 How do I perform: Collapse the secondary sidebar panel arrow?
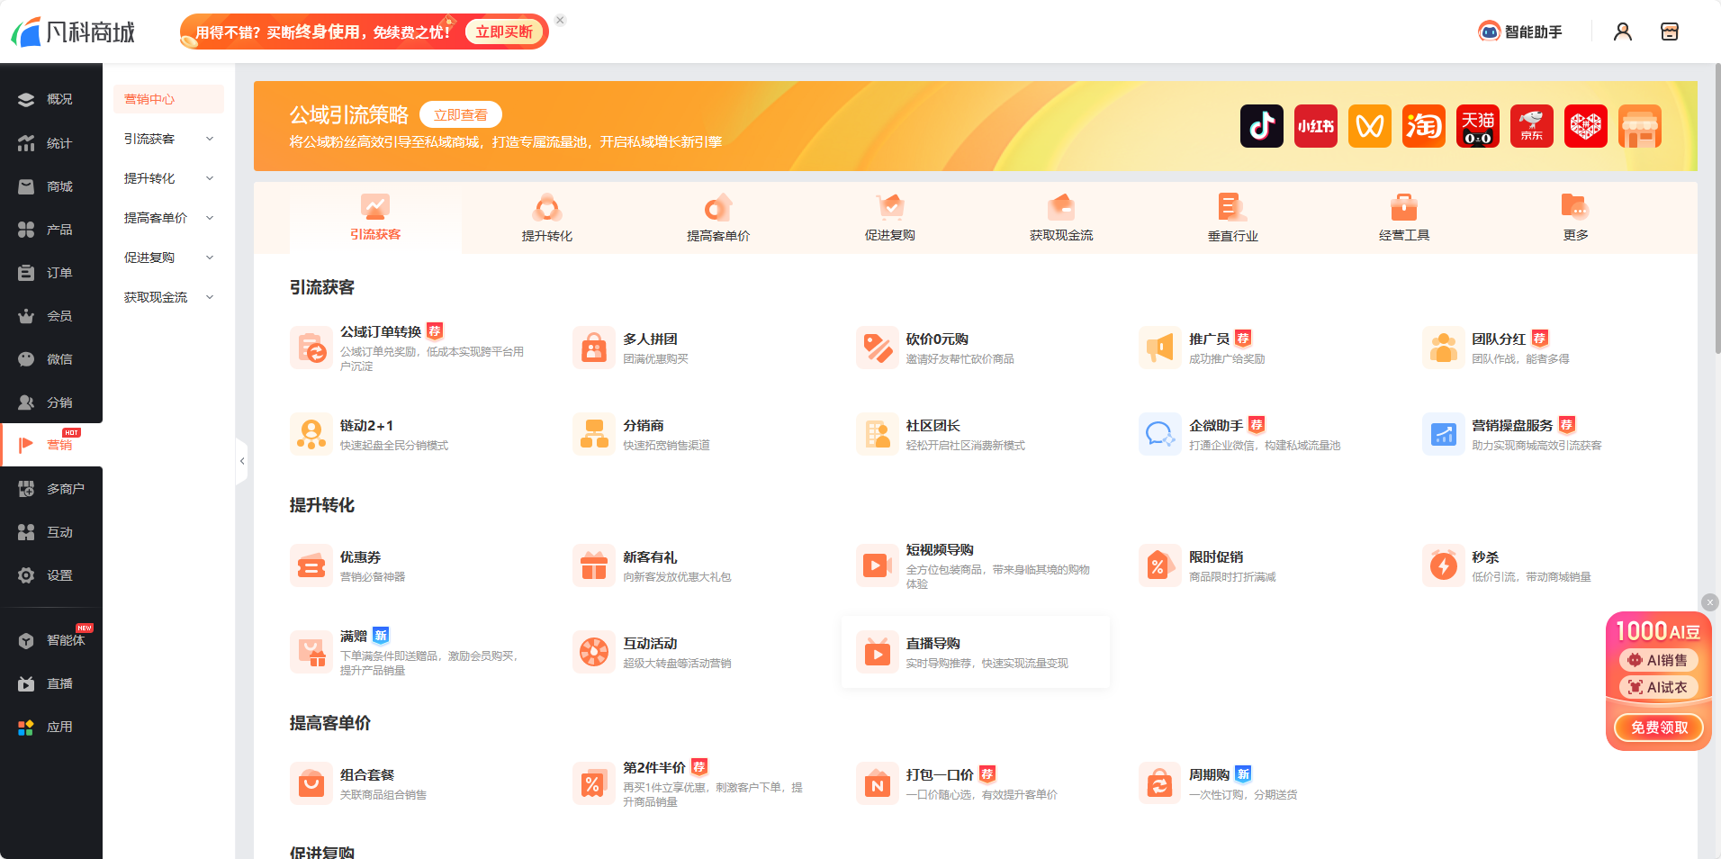241,461
